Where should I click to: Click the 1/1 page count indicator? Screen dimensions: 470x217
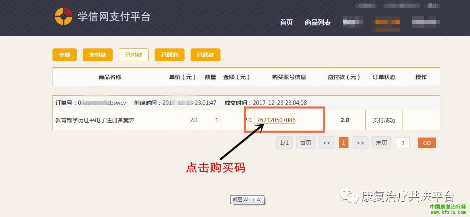click(284, 143)
